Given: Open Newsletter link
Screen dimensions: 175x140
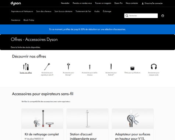Looking at the screenshot, I should [x=65, y=3].
